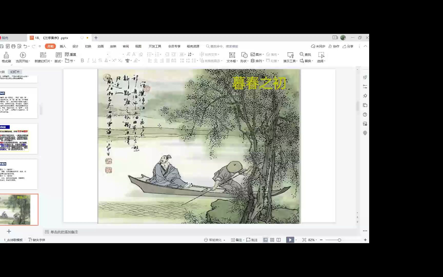
Task: Insert a text box (文本框)
Action: 232,57
